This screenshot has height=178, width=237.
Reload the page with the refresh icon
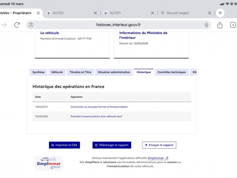tap(17, 25)
